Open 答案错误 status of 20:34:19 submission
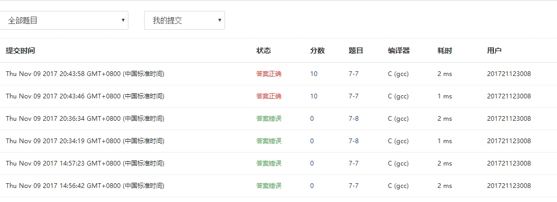 (268, 141)
